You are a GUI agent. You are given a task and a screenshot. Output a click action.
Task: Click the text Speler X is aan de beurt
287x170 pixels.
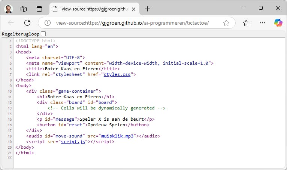112,119
